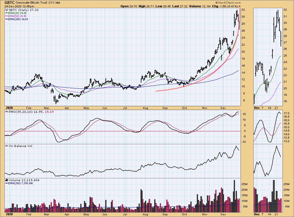
Task: Click the 25M label on the main volume scale
Action: click(x=244, y=184)
